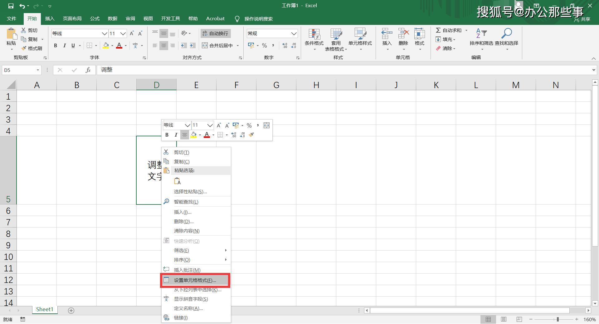Expand the formula bar
Screen dimensions: 599x324
(x=594, y=70)
